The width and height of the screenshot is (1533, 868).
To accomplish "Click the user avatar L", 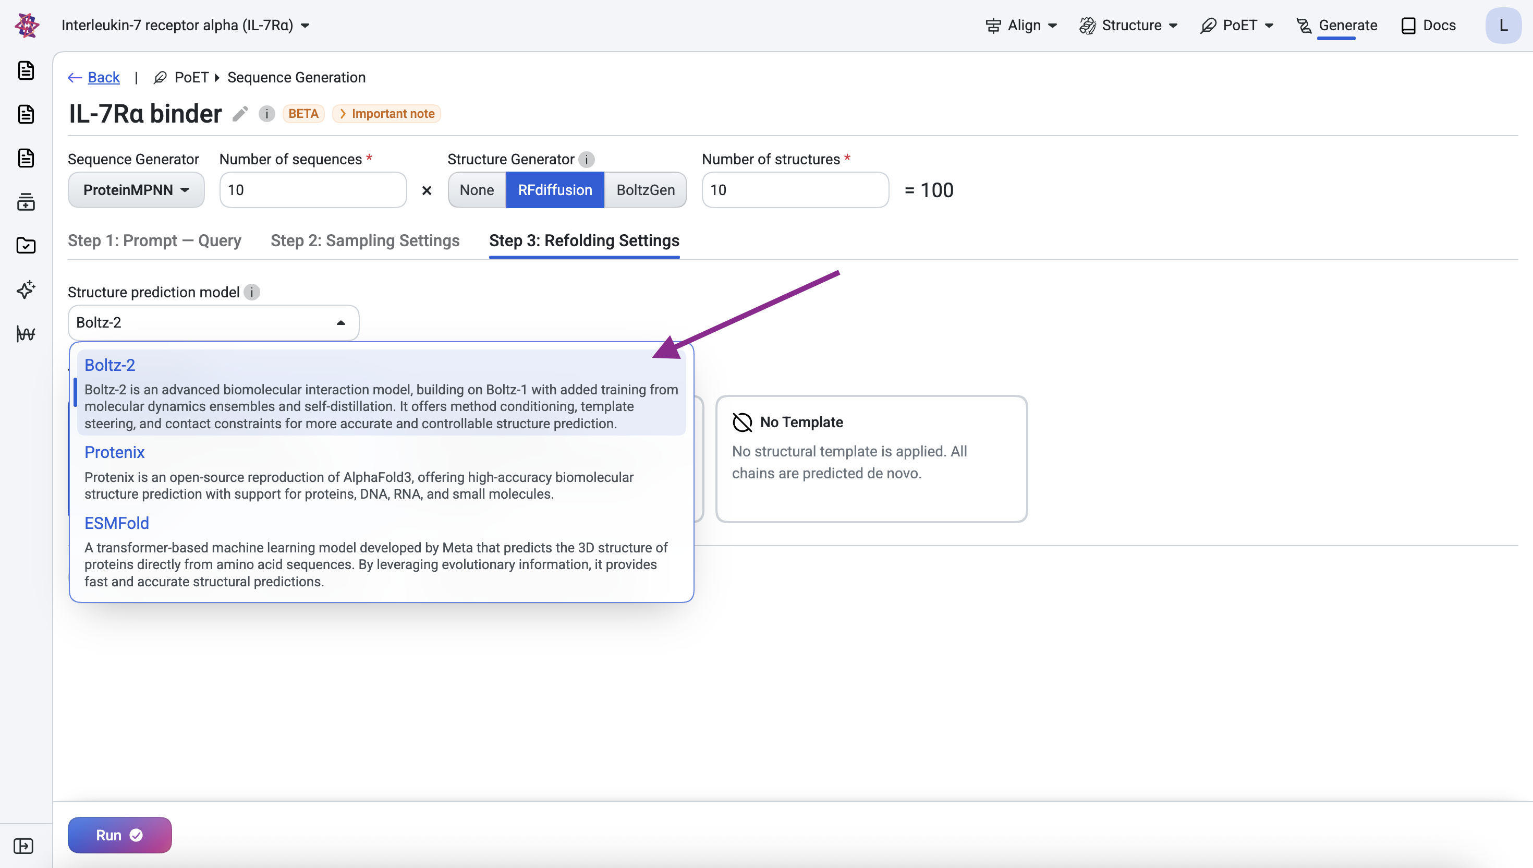I will [x=1503, y=25].
